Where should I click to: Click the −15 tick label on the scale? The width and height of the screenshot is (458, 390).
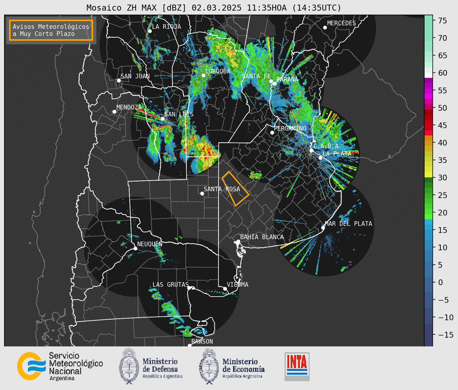point(446,335)
